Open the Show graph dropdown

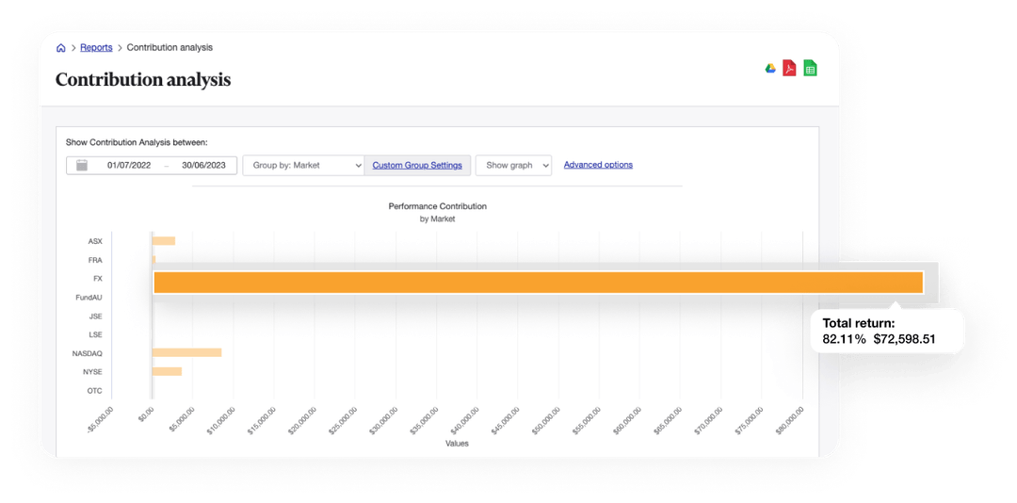(x=513, y=165)
